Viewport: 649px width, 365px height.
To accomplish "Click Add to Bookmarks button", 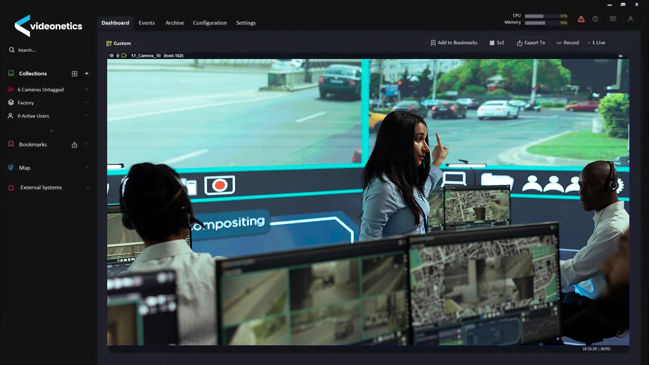I will pyautogui.click(x=454, y=43).
